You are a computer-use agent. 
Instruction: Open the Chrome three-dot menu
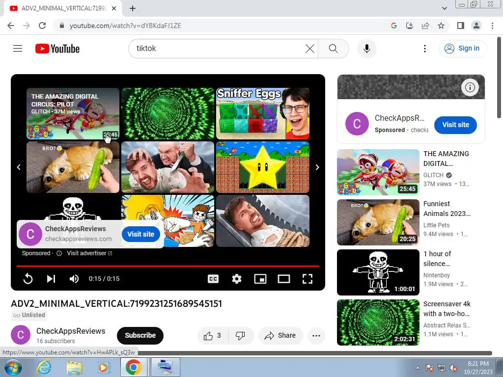(x=492, y=26)
